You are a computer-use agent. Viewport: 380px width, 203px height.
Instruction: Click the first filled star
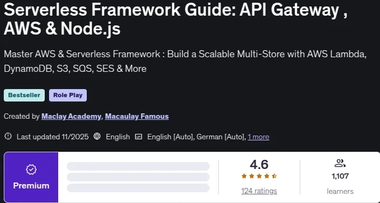coord(244,176)
